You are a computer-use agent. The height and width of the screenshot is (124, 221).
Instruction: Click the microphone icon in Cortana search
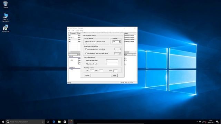[43, 122]
